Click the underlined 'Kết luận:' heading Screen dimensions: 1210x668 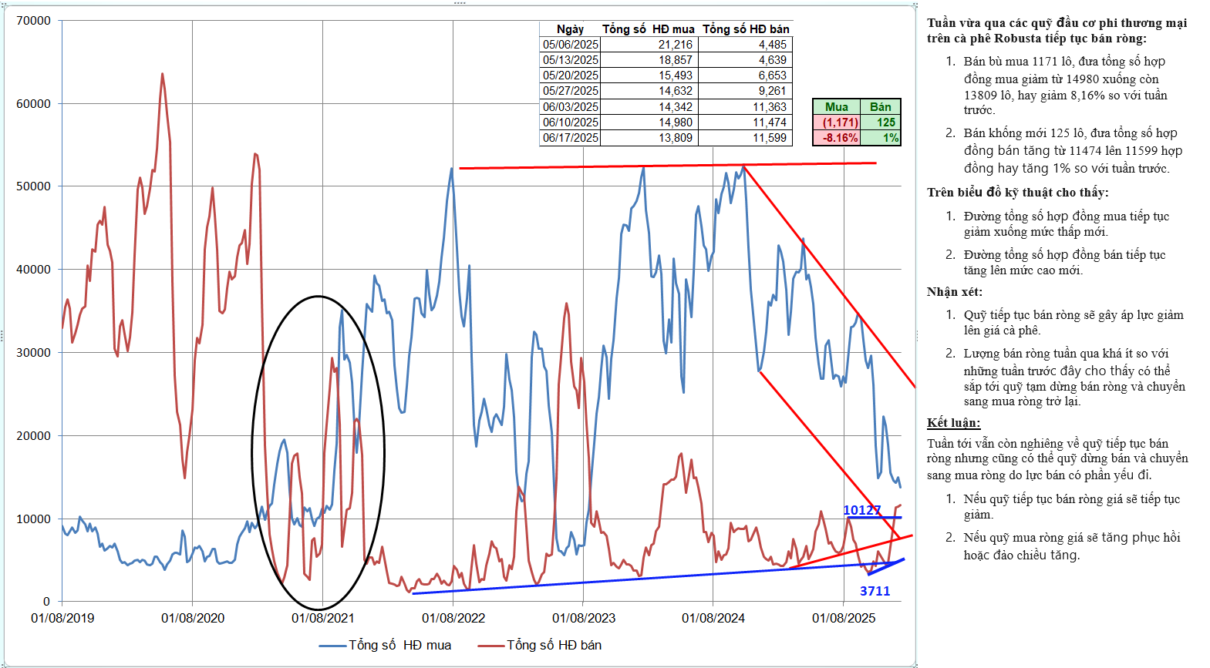(x=953, y=423)
